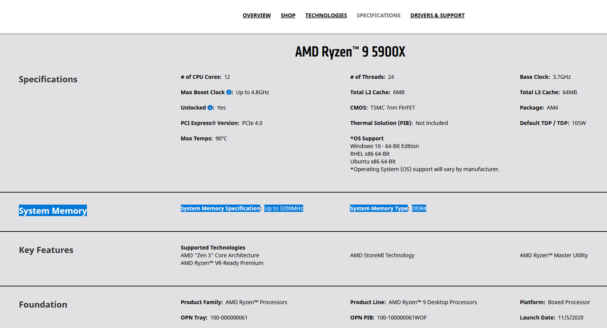Click the Package value AM4
This screenshot has height=328, width=607.
point(552,108)
